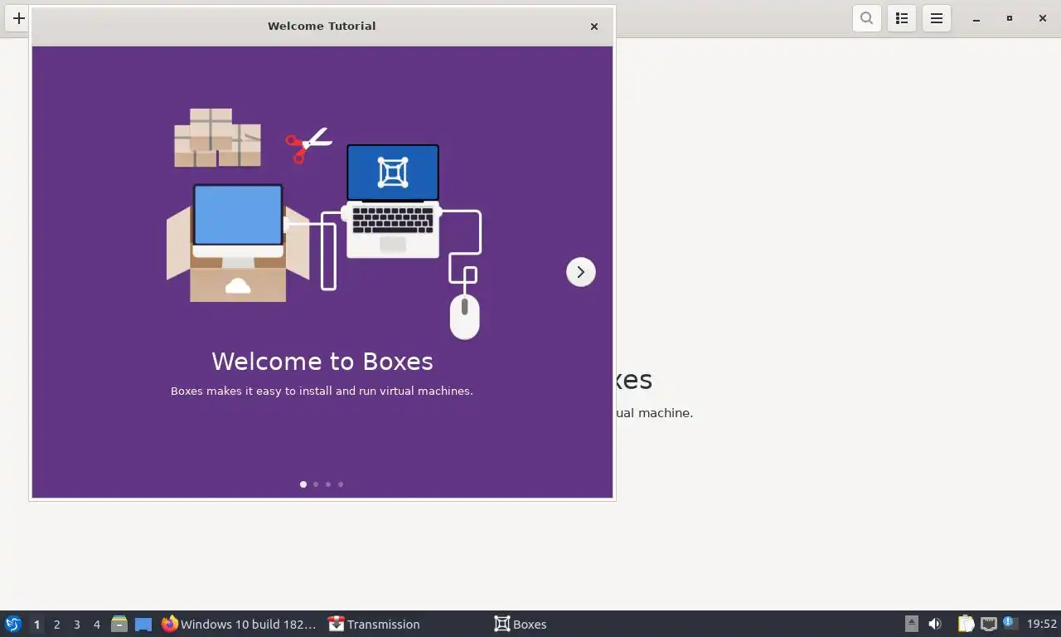Switch to workspace 3
The width and height of the screenshot is (1061, 637).
point(76,625)
